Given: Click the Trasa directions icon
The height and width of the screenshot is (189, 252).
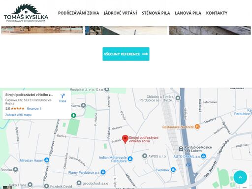Looking at the screenshot, I should tap(63, 96).
